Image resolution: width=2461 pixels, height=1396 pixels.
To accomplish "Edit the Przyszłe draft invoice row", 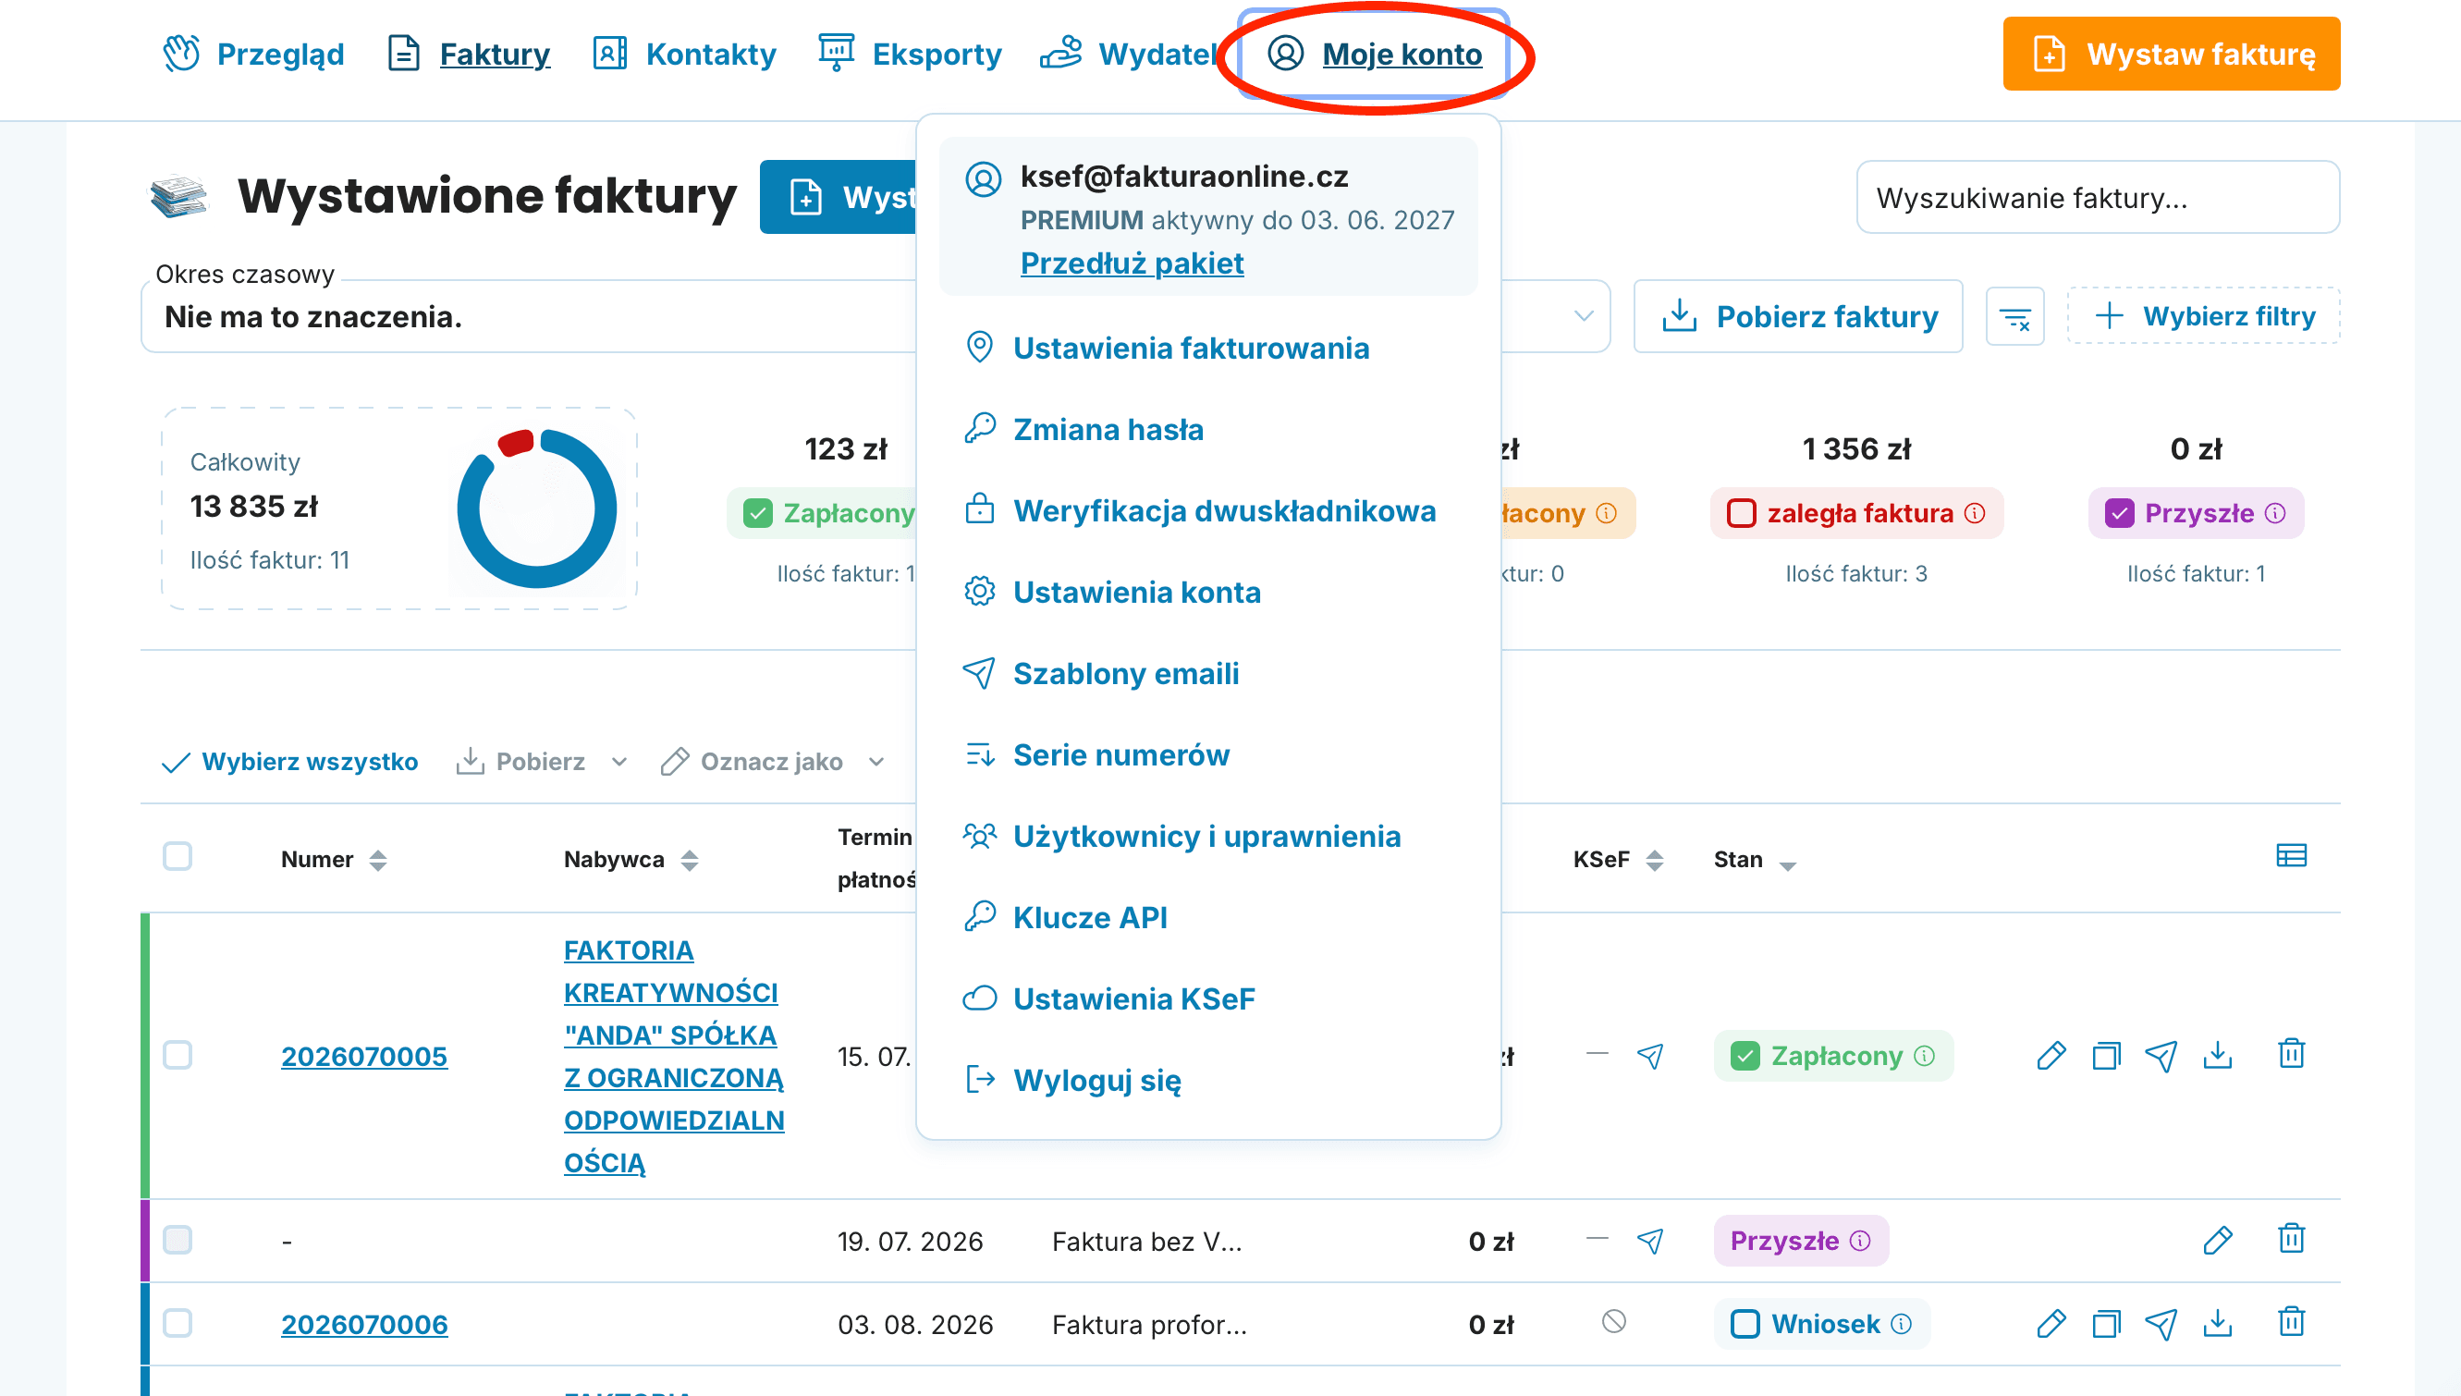I will 2218,1240.
